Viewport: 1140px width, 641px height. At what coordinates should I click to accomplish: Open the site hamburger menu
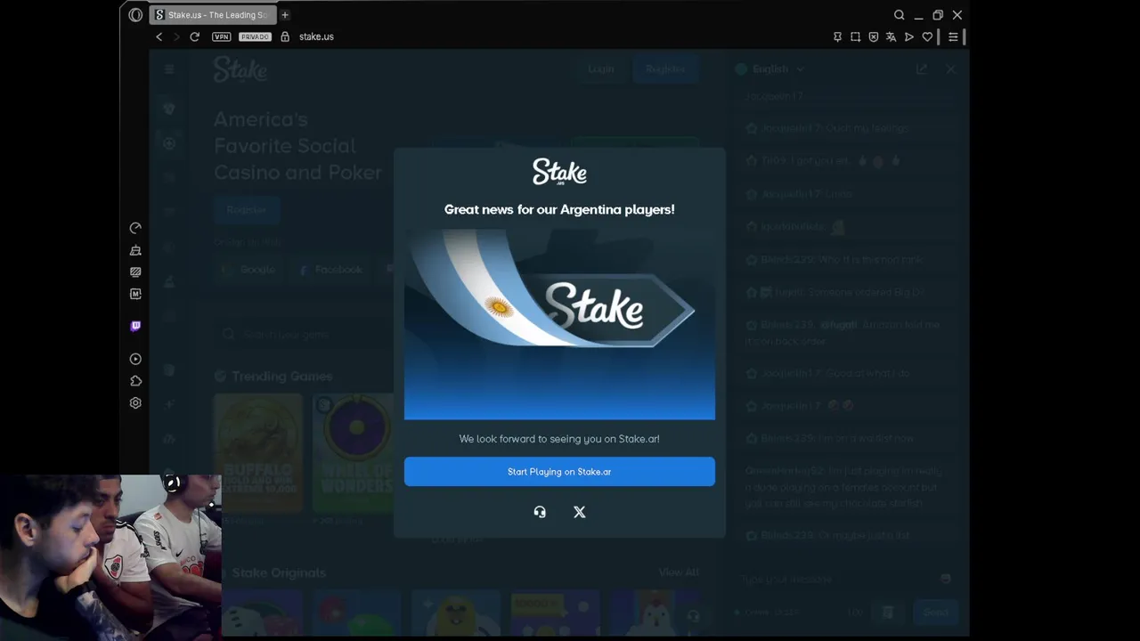[x=169, y=69]
